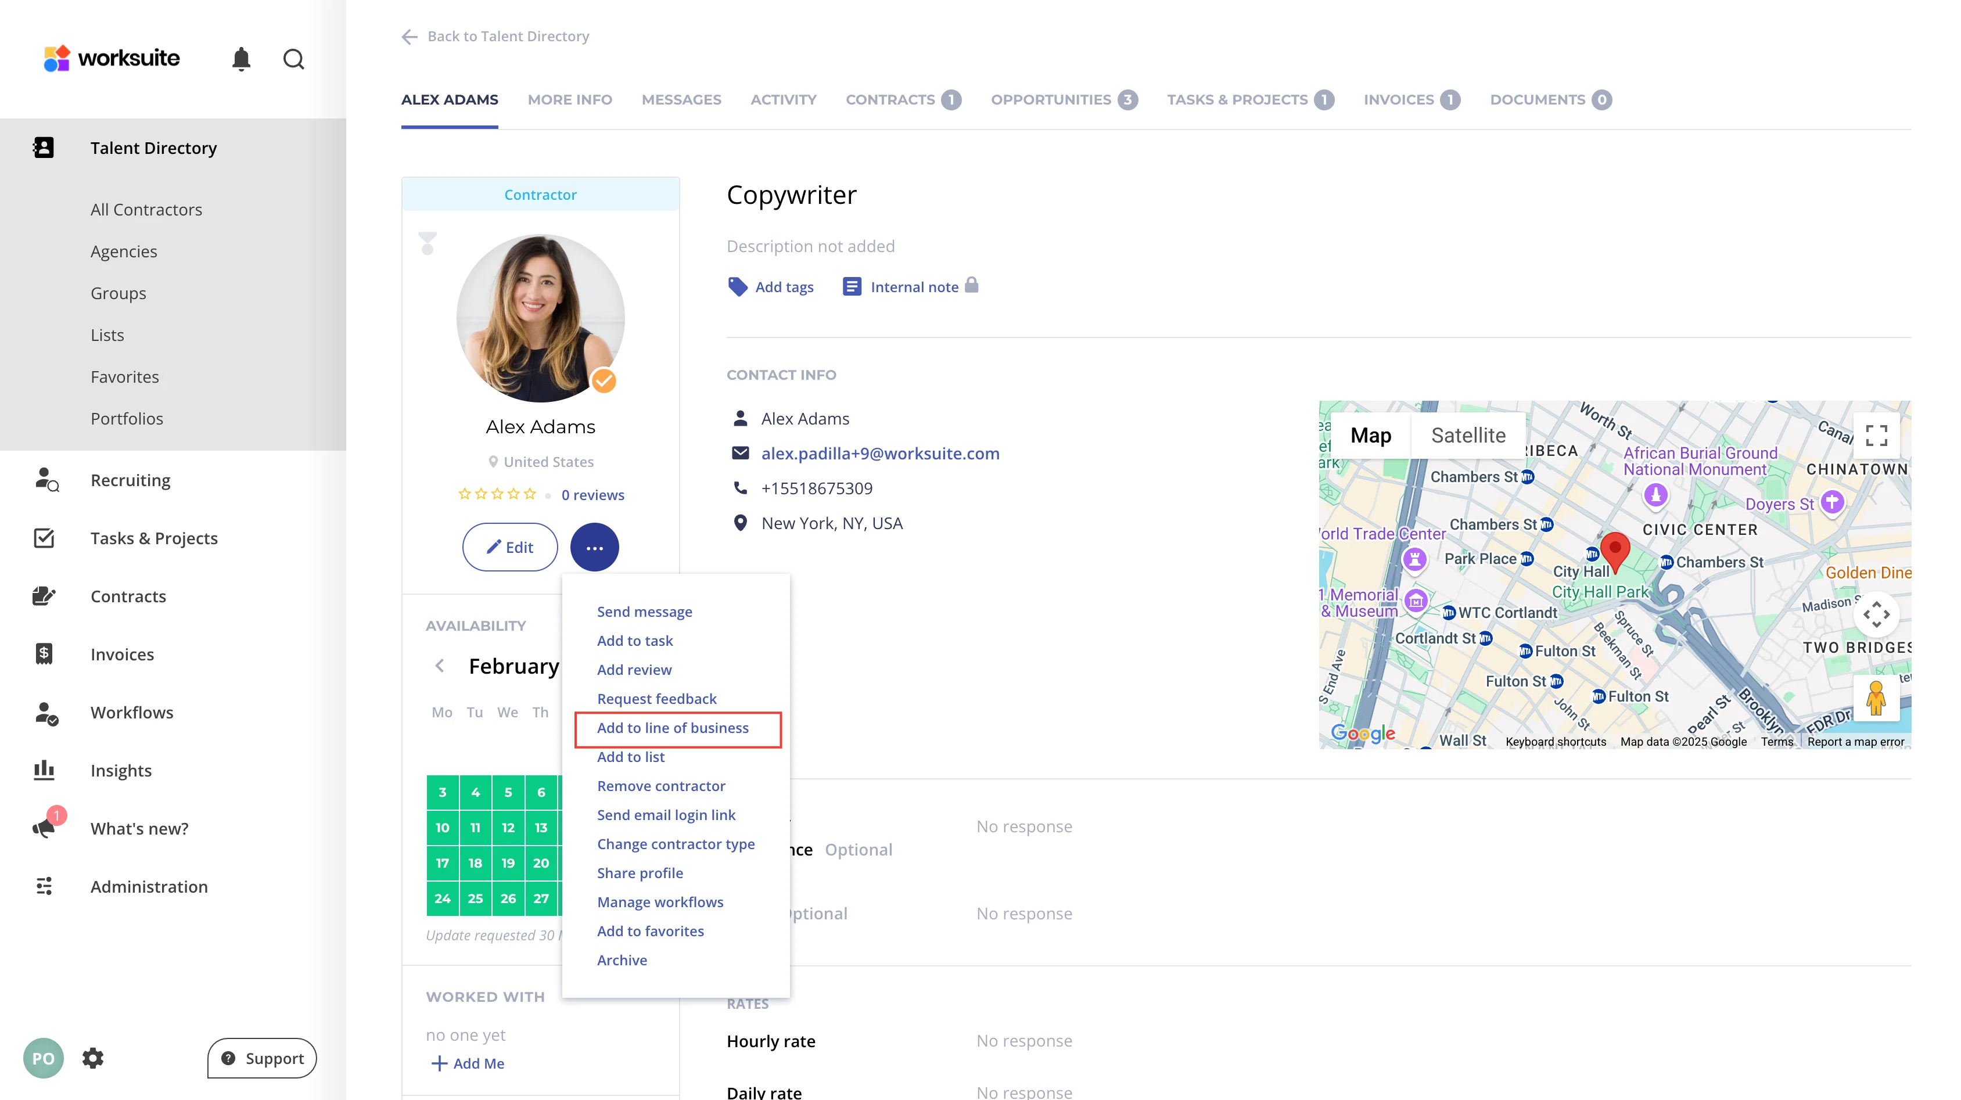The image size is (1961, 1100).
Task: Click the star rating row
Action: pyautogui.click(x=498, y=494)
